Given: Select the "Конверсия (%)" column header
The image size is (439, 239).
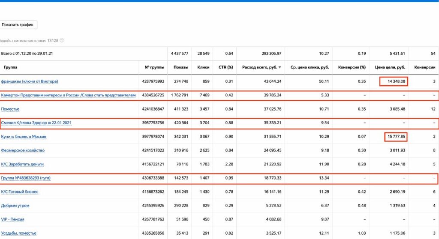Looking at the screenshot, I should [352, 68].
